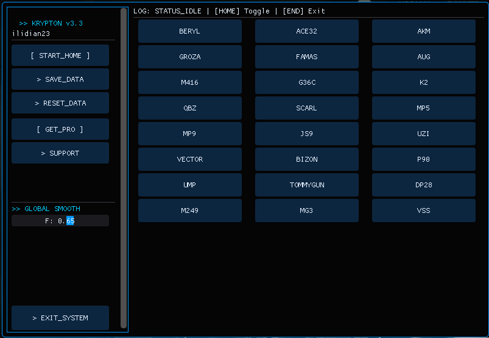Choose the AKM weapon profile
Viewport: 489px width, 338px height.
pos(424,31)
